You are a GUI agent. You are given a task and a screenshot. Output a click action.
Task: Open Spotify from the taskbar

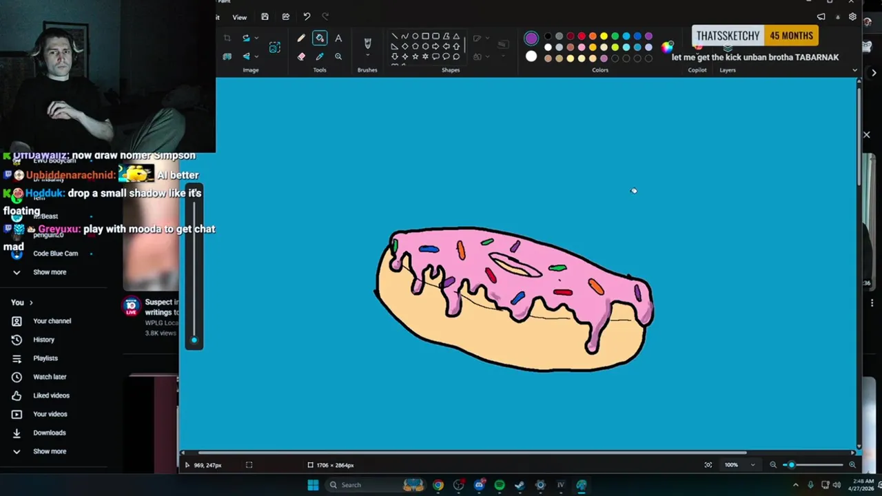[x=499, y=485]
